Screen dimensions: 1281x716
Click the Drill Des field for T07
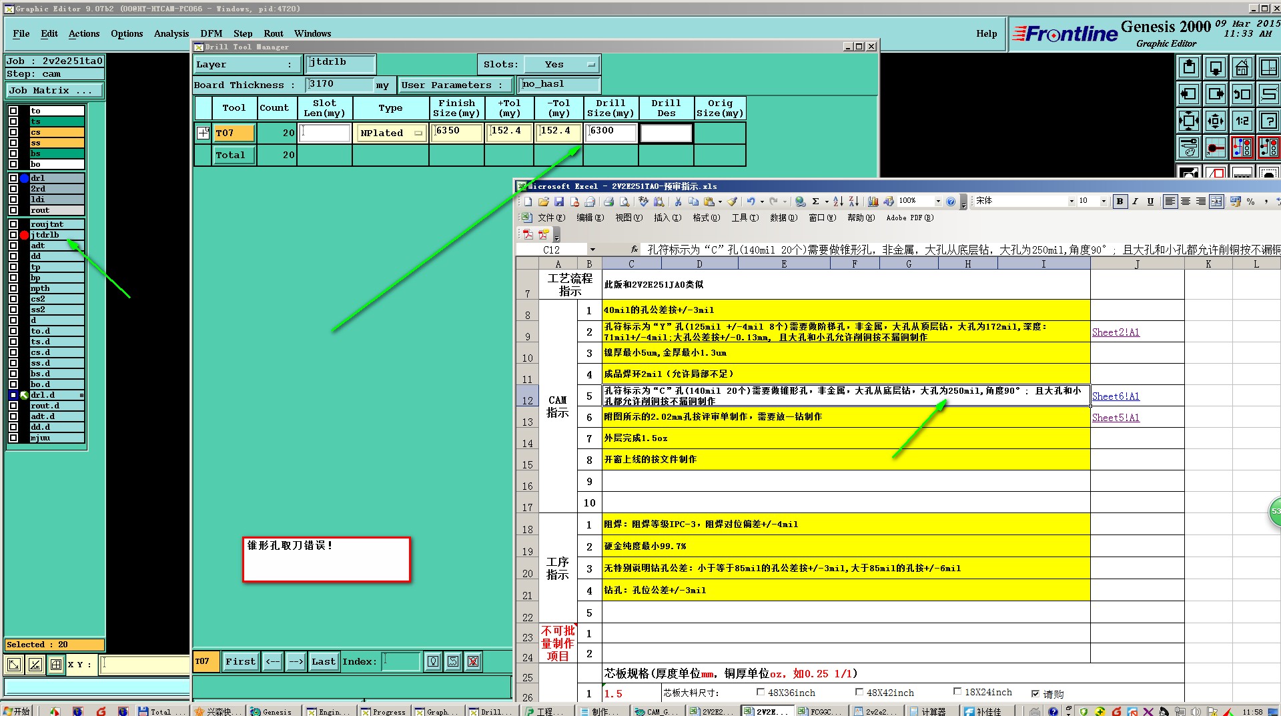(x=666, y=133)
